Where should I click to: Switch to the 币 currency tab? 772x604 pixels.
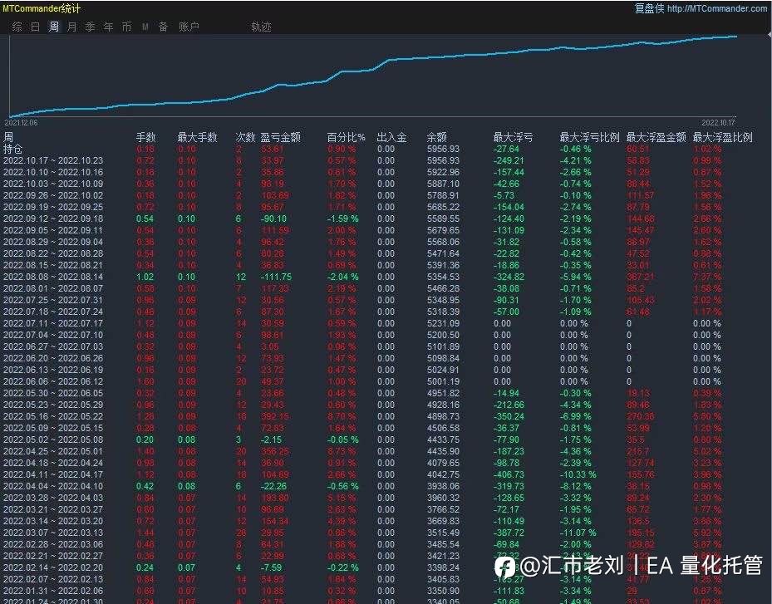(x=126, y=27)
